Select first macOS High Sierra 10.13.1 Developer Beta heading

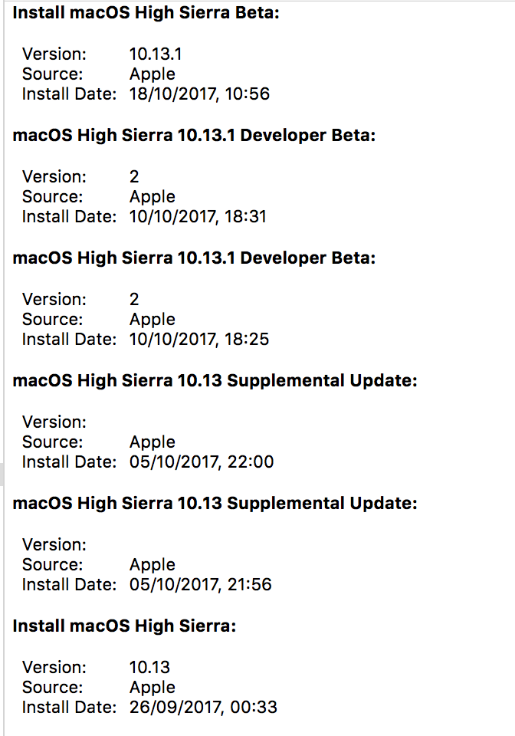pos(194,135)
